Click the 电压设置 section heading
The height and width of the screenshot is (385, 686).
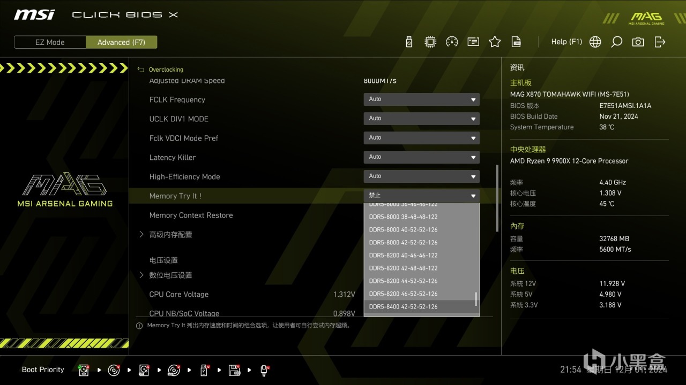tap(163, 260)
